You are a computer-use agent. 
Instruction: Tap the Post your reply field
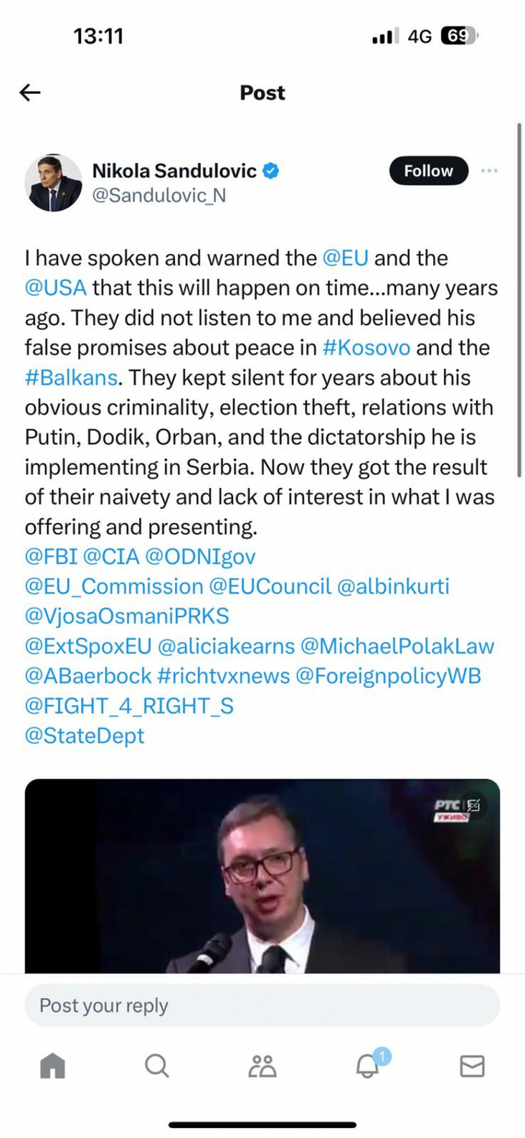coord(262,1005)
